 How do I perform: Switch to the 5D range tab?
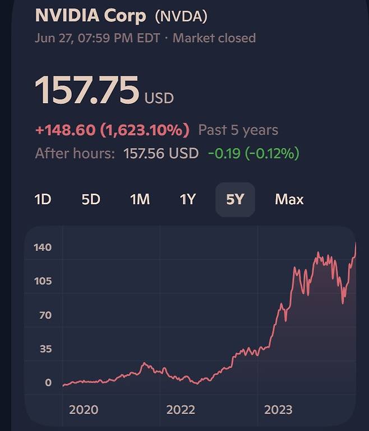(x=91, y=199)
